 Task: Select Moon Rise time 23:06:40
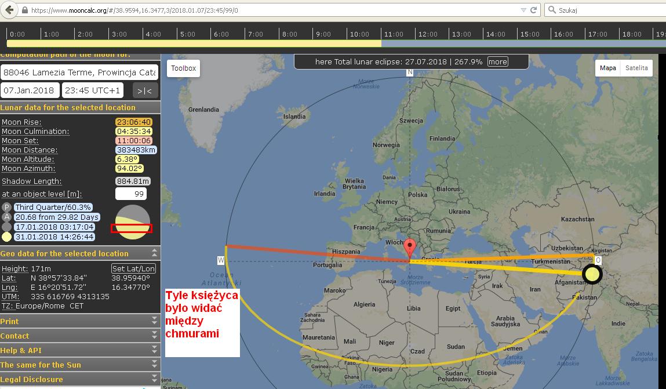click(x=134, y=122)
